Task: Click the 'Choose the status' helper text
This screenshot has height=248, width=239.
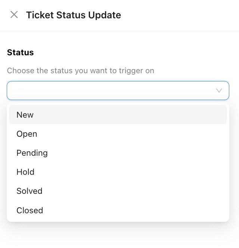Action: point(81,71)
